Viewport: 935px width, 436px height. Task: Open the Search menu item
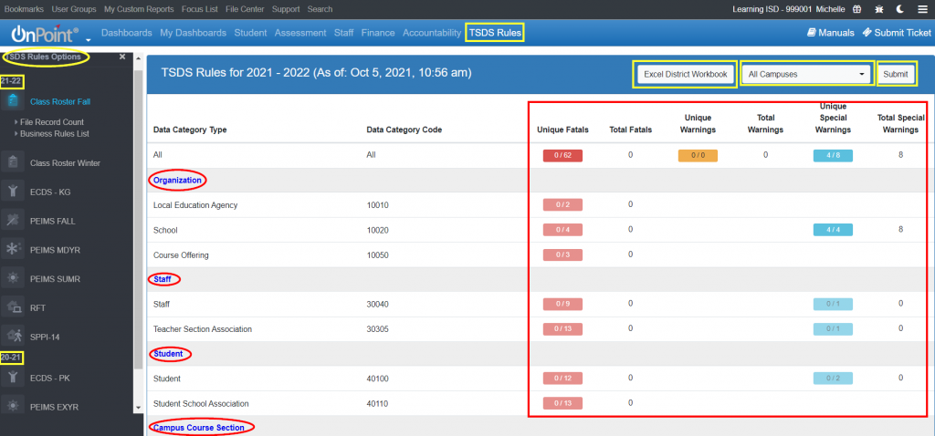320,9
